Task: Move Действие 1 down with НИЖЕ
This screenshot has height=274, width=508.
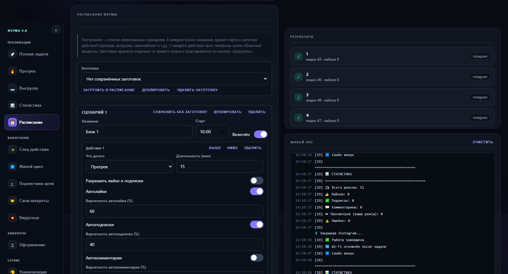Action: tap(233, 148)
